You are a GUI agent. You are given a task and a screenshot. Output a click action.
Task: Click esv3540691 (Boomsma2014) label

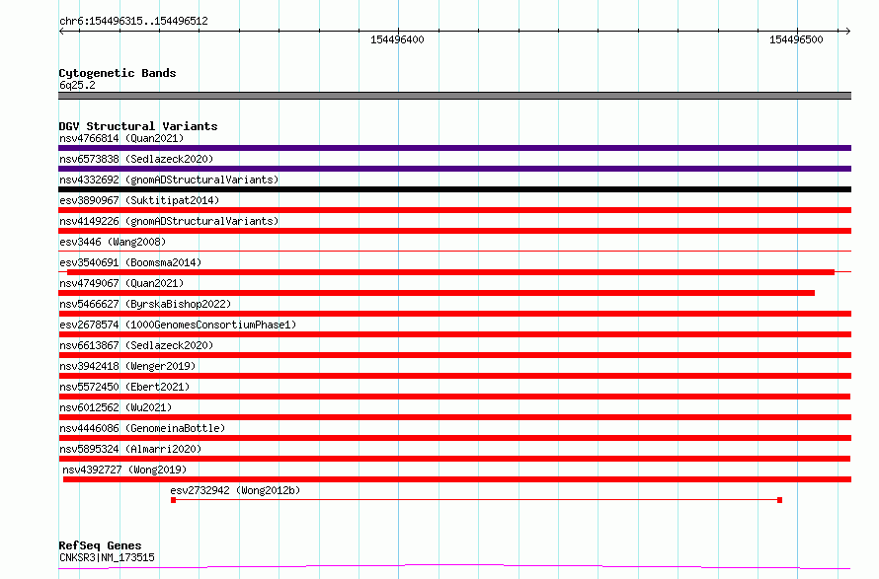pyautogui.click(x=130, y=262)
